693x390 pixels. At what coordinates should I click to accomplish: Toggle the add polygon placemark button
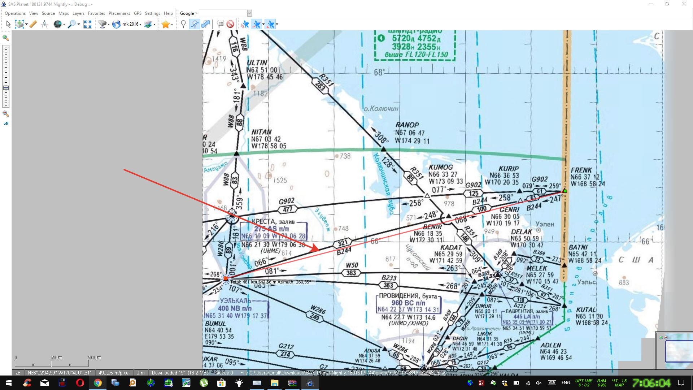[206, 24]
